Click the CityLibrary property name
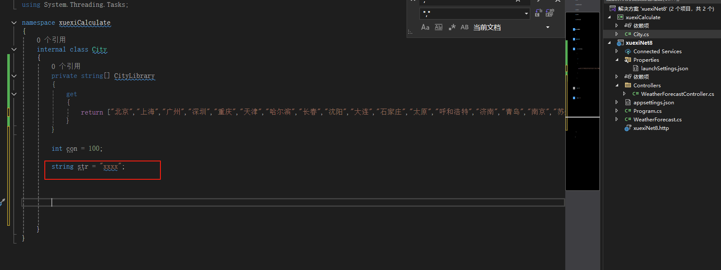 pyautogui.click(x=134, y=76)
